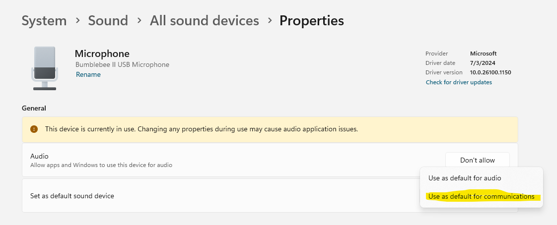Click the chevron between System and Sound
The image size is (557, 225).
[x=77, y=21]
